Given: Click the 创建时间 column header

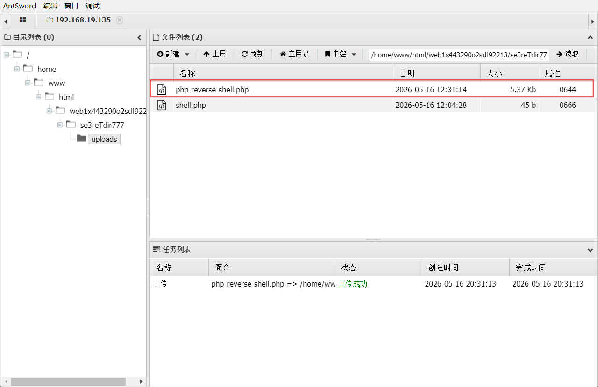Looking at the screenshot, I should click(465, 267).
